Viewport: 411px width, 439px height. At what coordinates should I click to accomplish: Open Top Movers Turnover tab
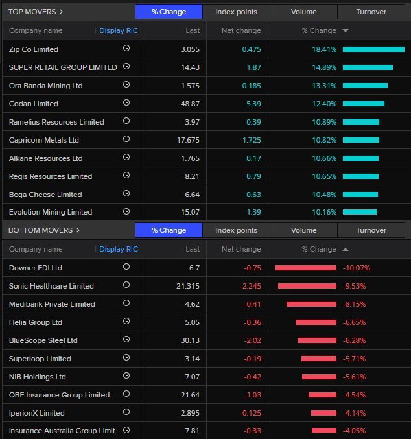tap(371, 12)
